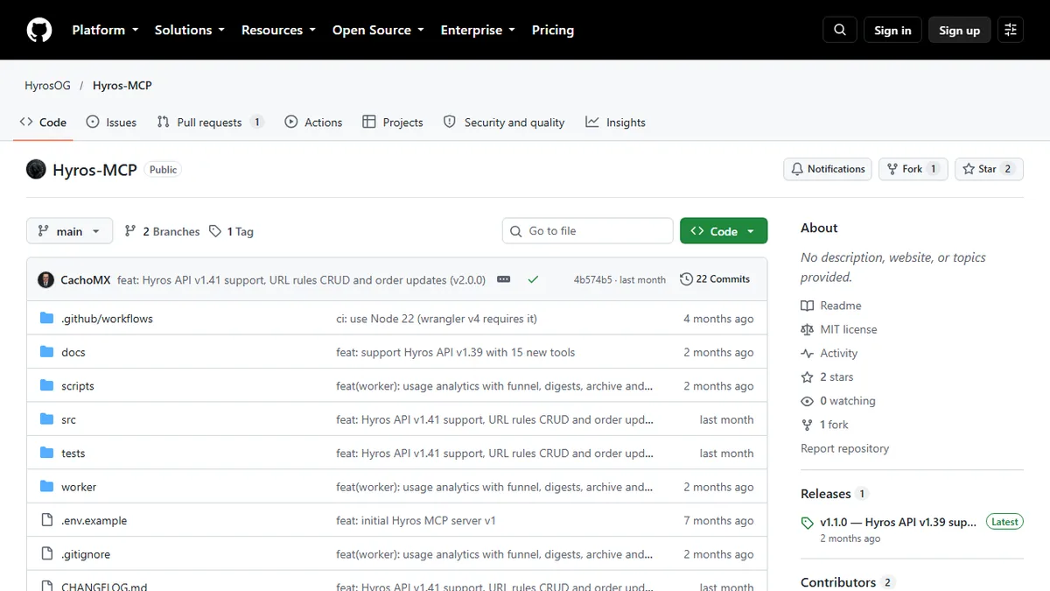
Task: Open the HyrosOG owner link
Action: coord(47,86)
